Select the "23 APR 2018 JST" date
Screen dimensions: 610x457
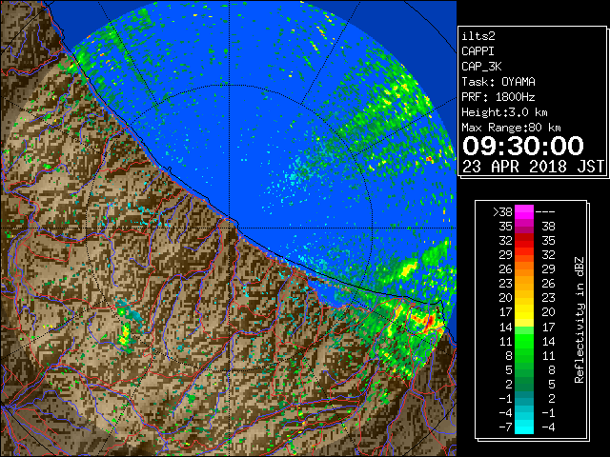533,167
